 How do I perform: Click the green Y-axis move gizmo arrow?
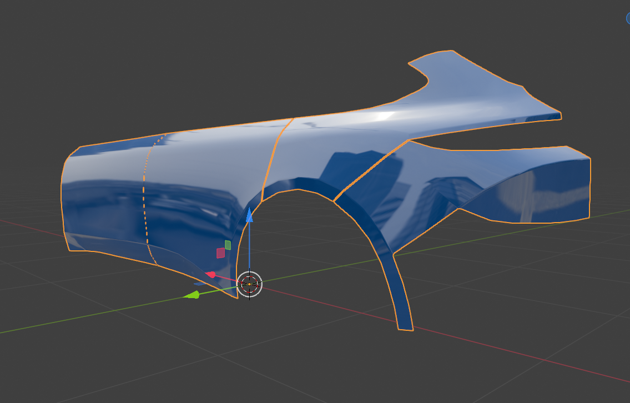pyautogui.click(x=191, y=295)
